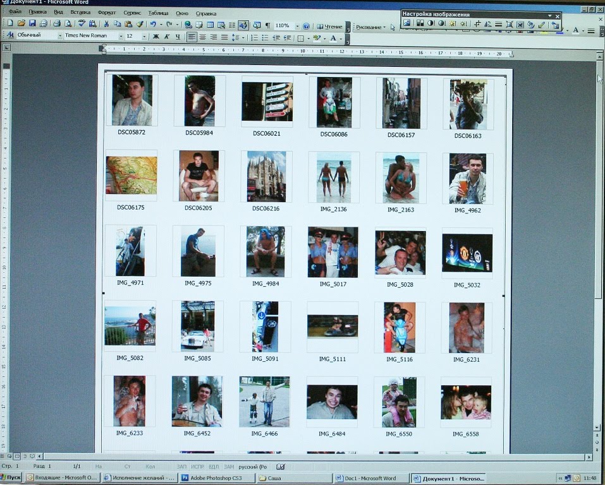Open the Сервис menu
The height and width of the screenshot is (485, 605).
(132, 13)
